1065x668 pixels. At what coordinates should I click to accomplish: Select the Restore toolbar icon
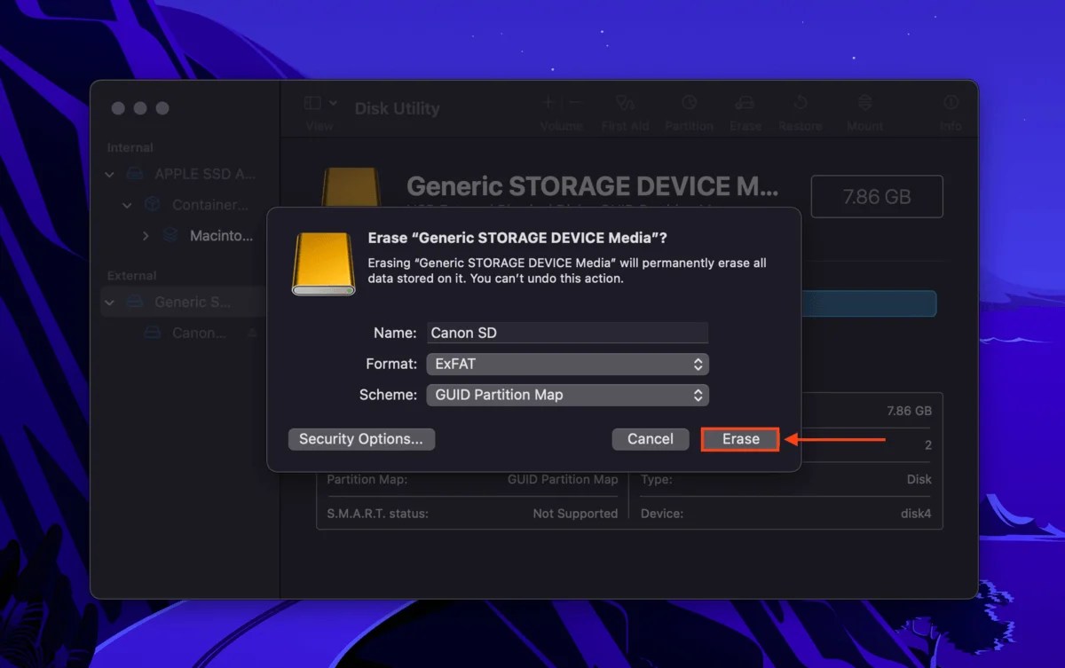pyautogui.click(x=800, y=111)
